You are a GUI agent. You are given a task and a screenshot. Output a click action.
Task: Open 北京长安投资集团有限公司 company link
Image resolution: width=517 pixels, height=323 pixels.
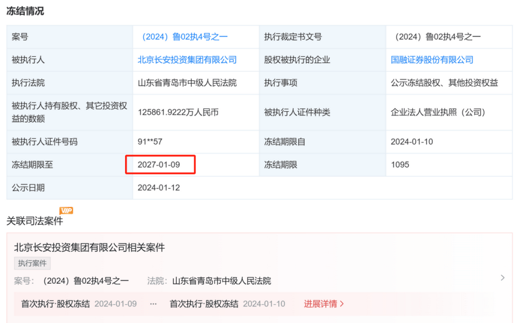tap(187, 60)
